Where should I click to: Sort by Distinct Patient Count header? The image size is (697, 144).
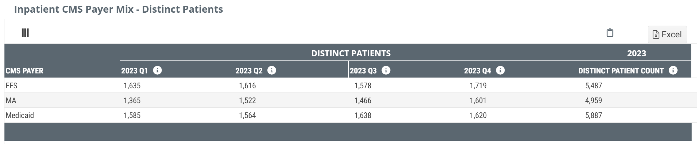click(x=621, y=71)
